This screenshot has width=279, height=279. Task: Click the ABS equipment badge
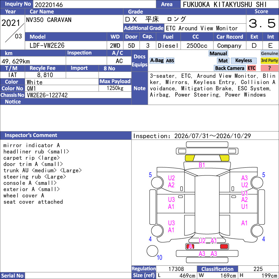coord(170,61)
